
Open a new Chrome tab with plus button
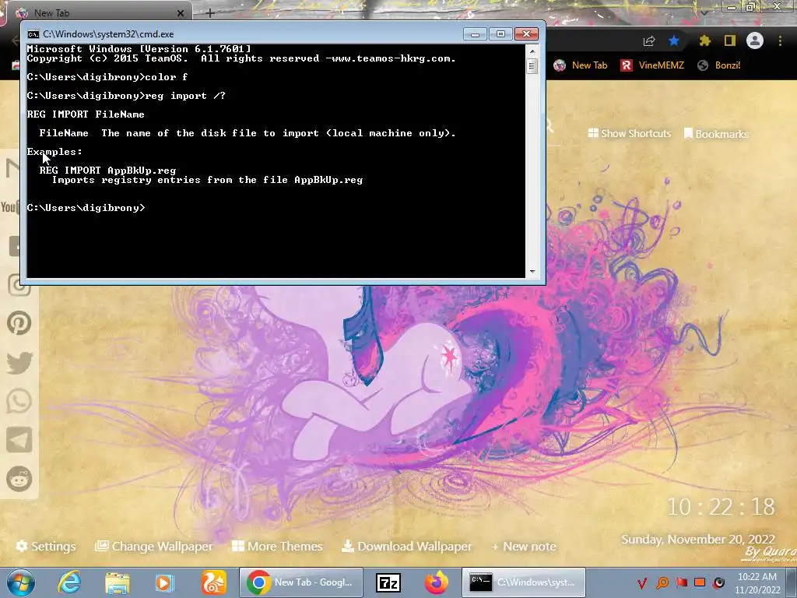[210, 13]
